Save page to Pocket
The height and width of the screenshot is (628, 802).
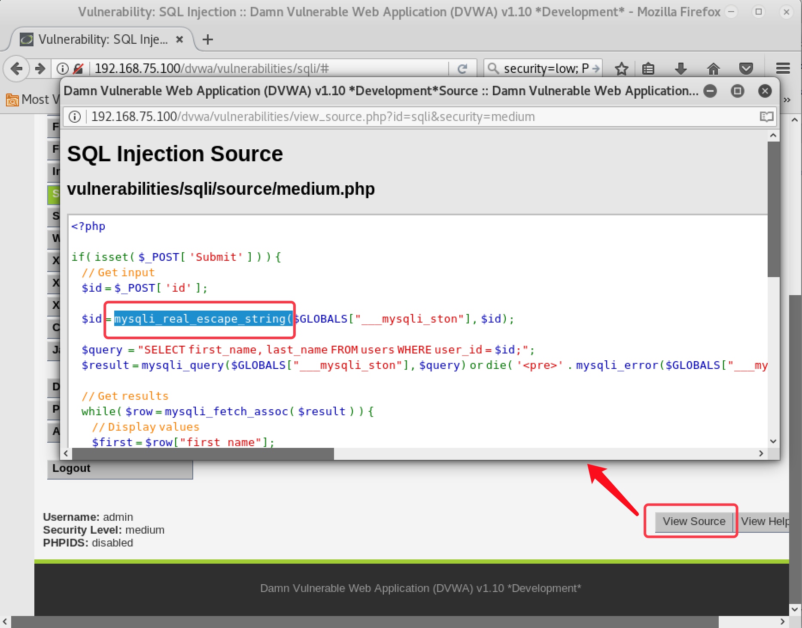[746, 69]
